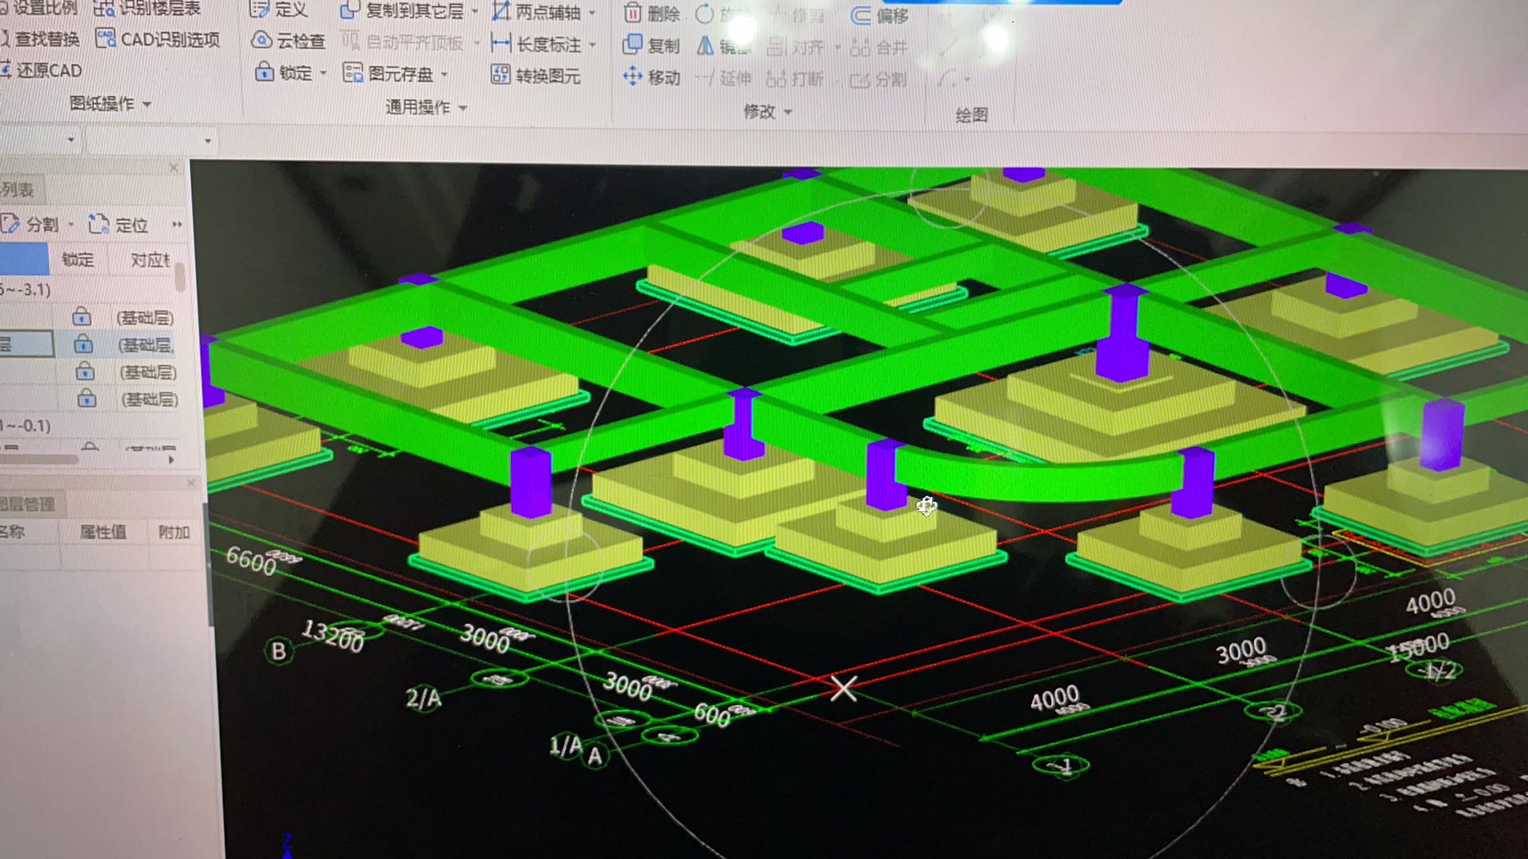The image size is (1528, 859).
Task: Open the 两点辅轴 dropdown arrow
Action: click(x=592, y=14)
